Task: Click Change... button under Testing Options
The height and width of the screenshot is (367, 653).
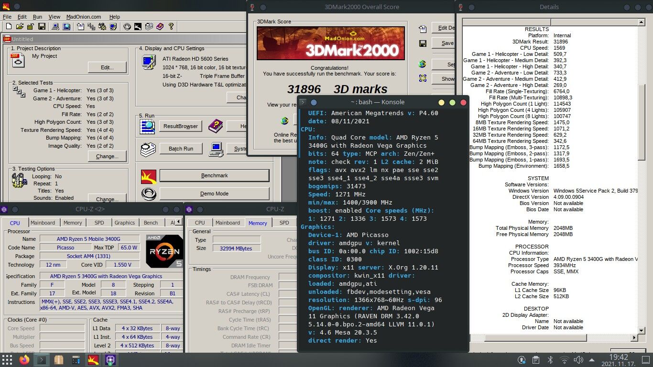Action: tap(107, 199)
